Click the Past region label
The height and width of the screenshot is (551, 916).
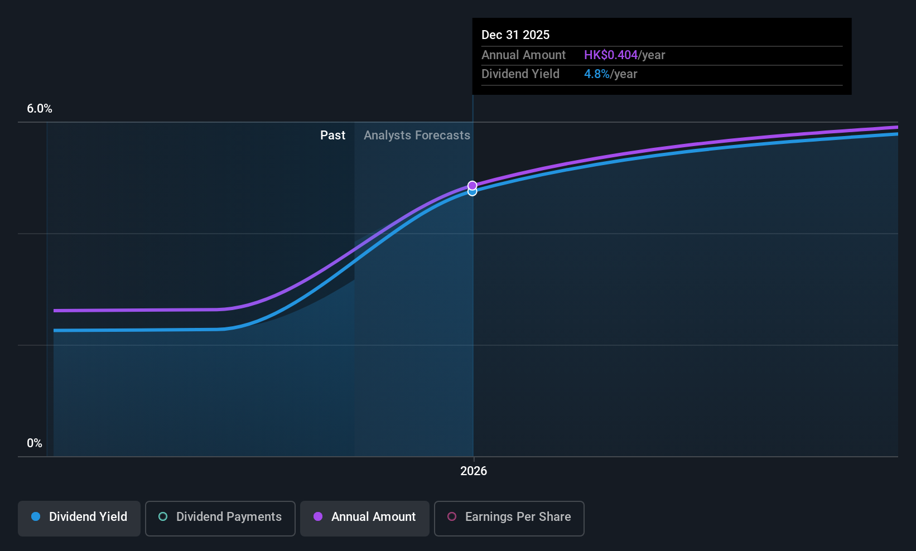332,136
